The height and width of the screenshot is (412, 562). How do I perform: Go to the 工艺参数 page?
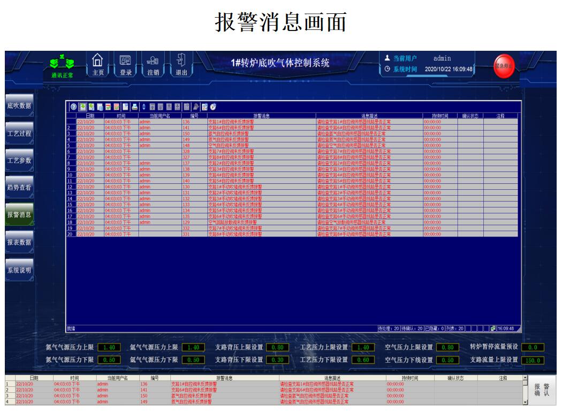[x=19, y=160]
